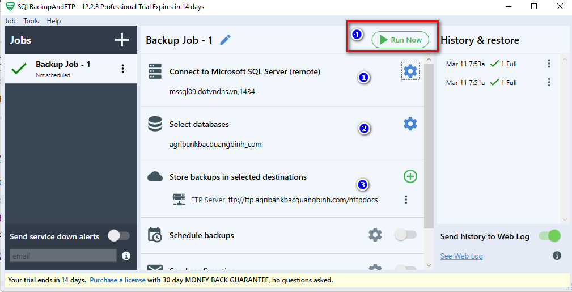This screenshot has width=572, height=292.
Task: Edit job name with pencil icon
Action: 226,40
